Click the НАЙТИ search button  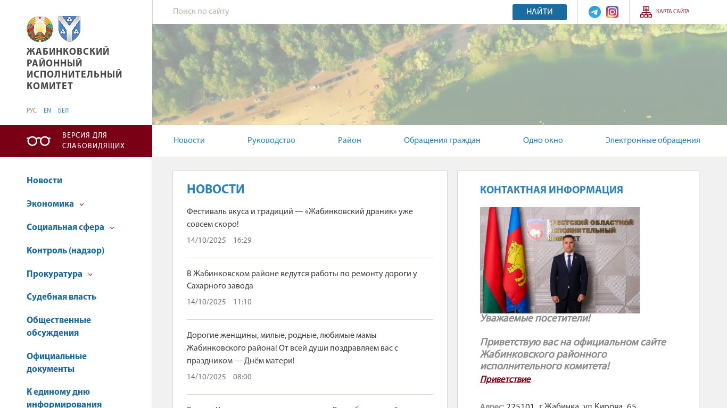[x=540, y=12]
